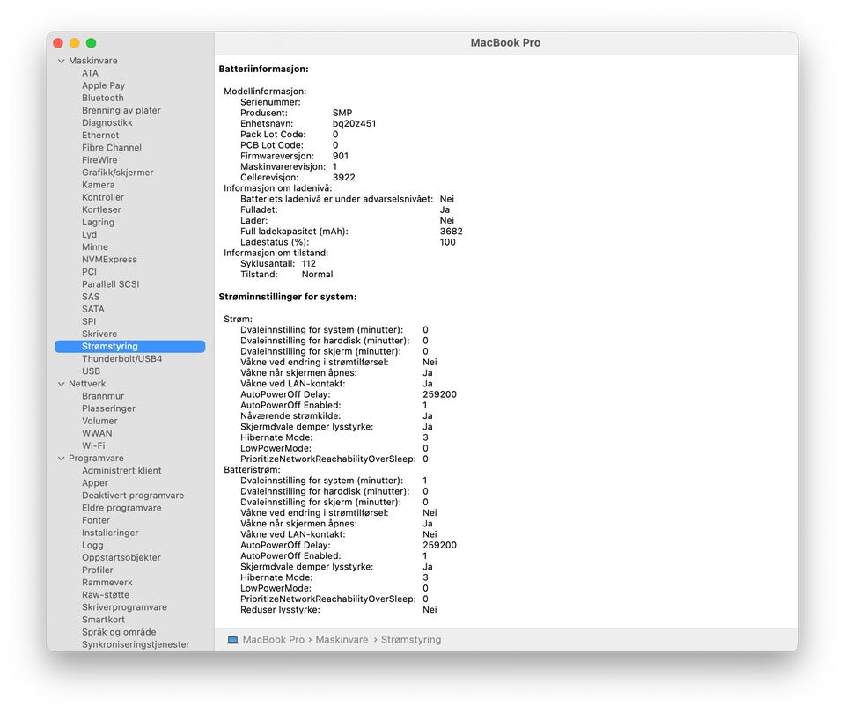Open Thunderbolt/USB4 entry

point(121,358)
